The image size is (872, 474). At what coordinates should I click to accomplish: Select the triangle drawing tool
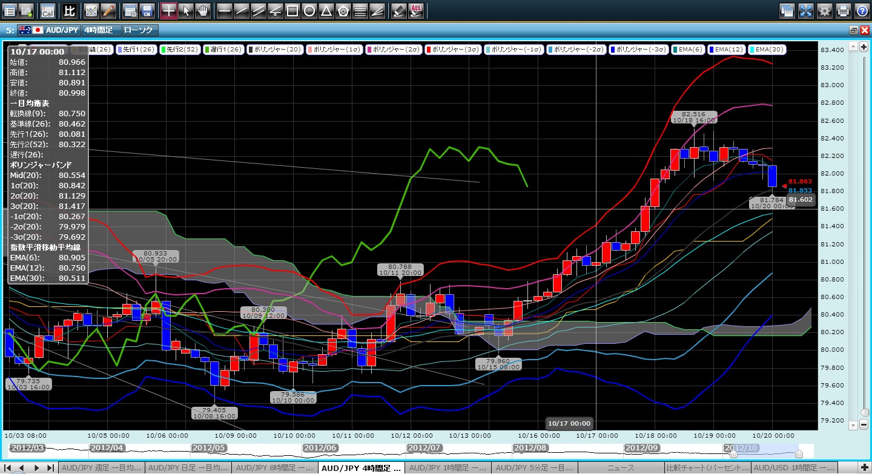point(326,10)
